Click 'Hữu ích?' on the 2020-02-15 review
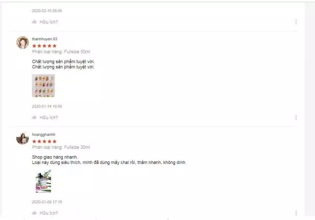This screenshot has width=315, height=220. pos(49,22)
